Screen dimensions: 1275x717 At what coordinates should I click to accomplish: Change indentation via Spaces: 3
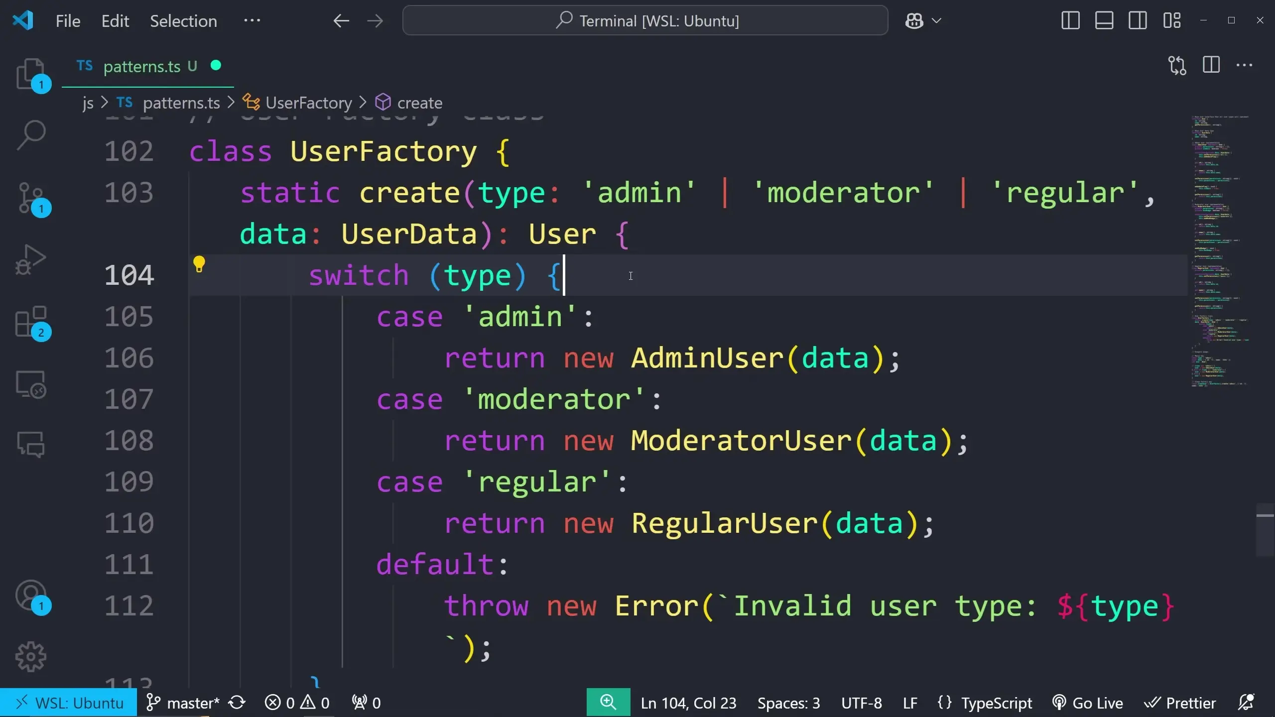click(788, 703)
